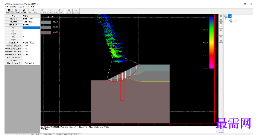Click the grayed-out pencil icon beside the disk icon
Screen dimensions: 258x135
(x=76, y=11)
